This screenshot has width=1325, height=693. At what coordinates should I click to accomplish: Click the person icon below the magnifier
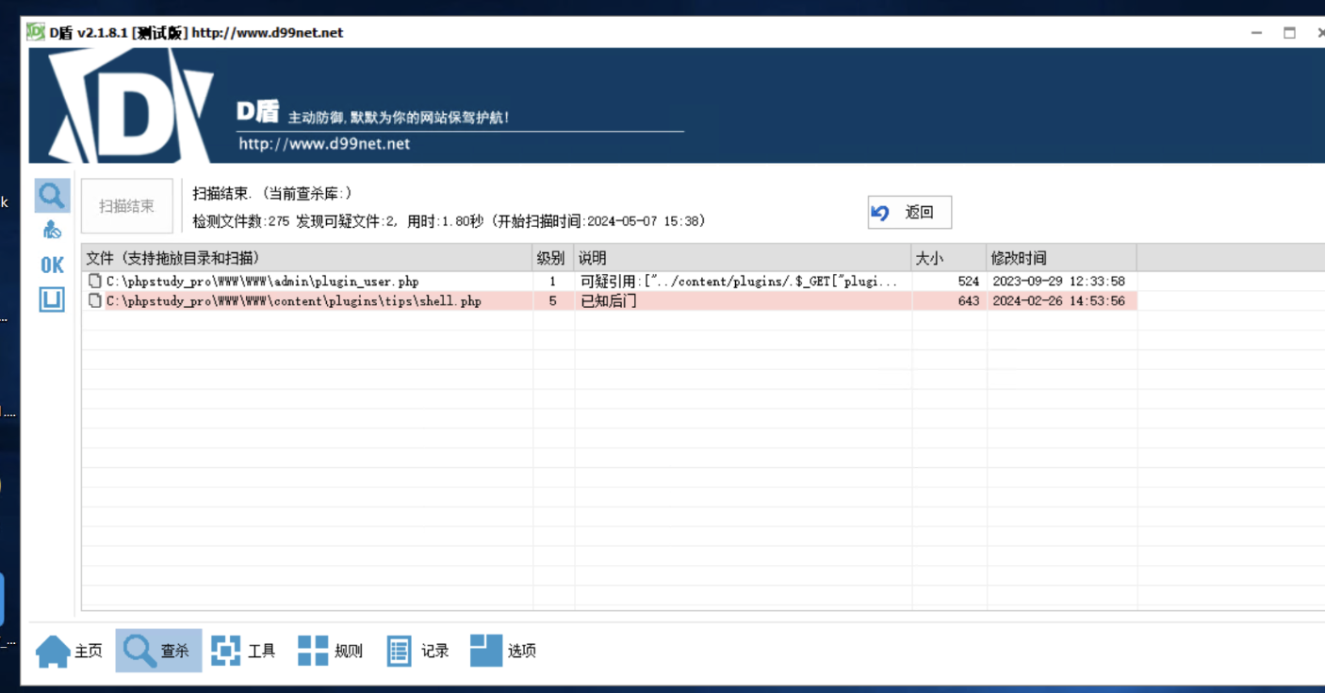coord(52,230)
